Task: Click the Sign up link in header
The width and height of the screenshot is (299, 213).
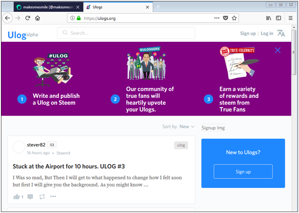Action: click(x=248, y=33)
